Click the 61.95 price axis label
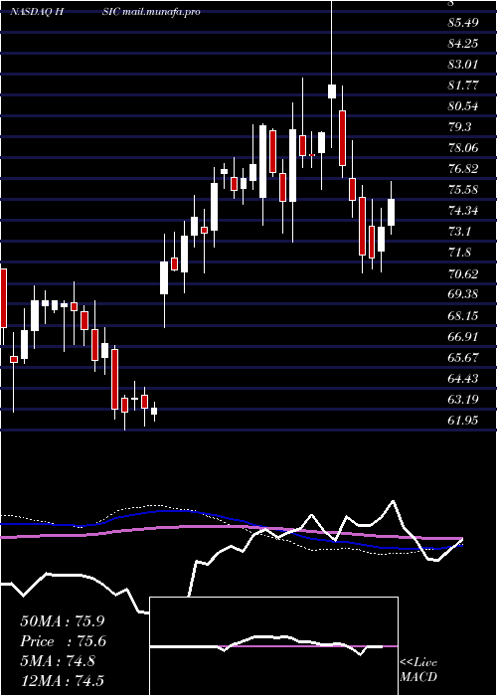The height and width of the screenshot is (696, 497). (x=463, y=420)
